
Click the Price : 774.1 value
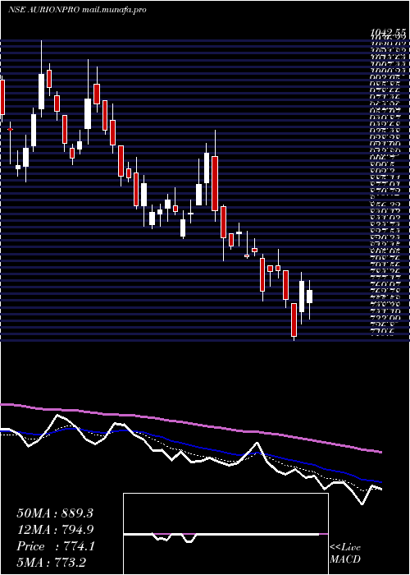coord(56,546)
